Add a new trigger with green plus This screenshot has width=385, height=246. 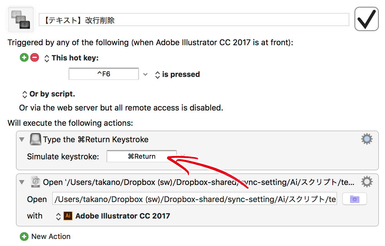(x=24, y=57)
